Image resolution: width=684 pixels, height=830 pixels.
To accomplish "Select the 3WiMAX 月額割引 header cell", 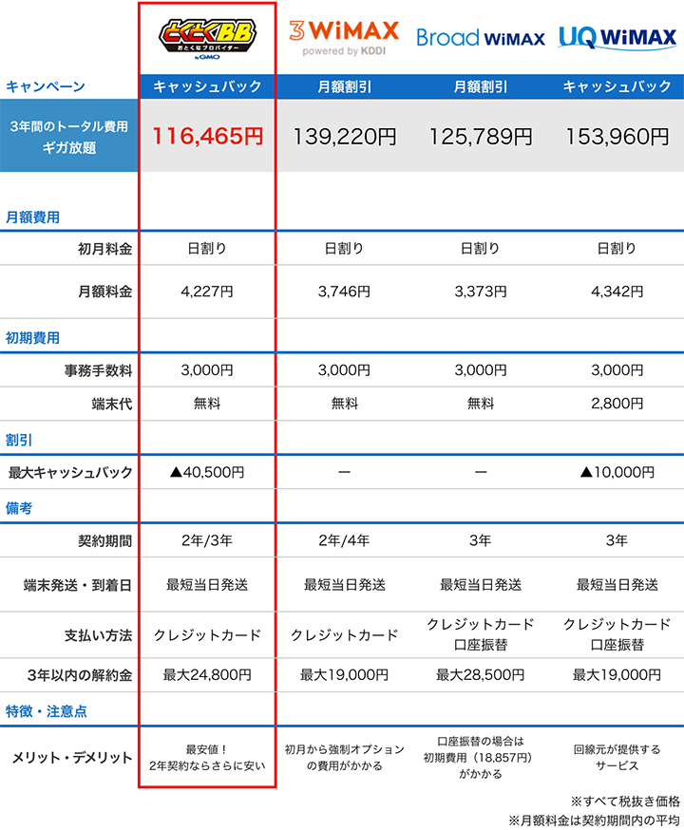I will tap(344, 86).
